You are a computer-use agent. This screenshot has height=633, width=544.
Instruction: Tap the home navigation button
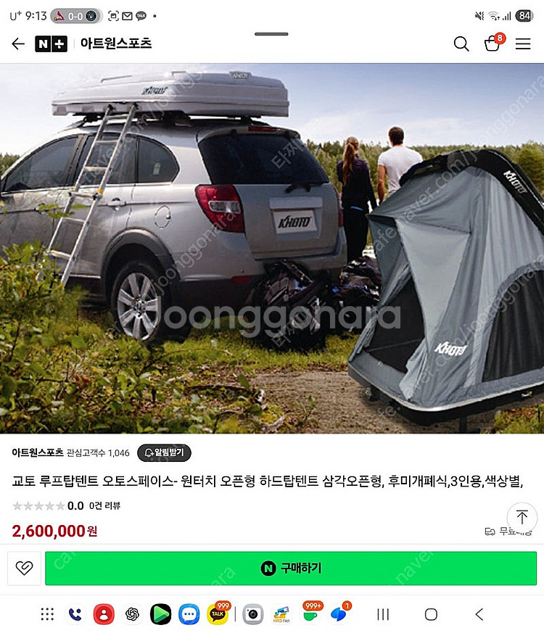(x=431, y=614)
